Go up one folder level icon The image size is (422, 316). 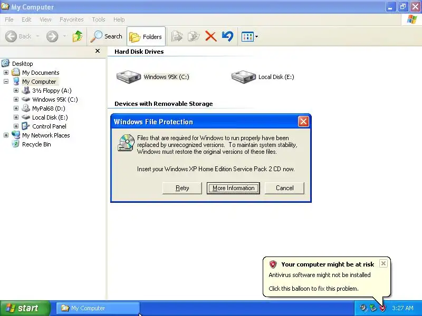click(78, 36)
